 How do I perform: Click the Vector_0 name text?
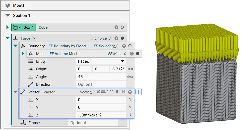[87, 92]
